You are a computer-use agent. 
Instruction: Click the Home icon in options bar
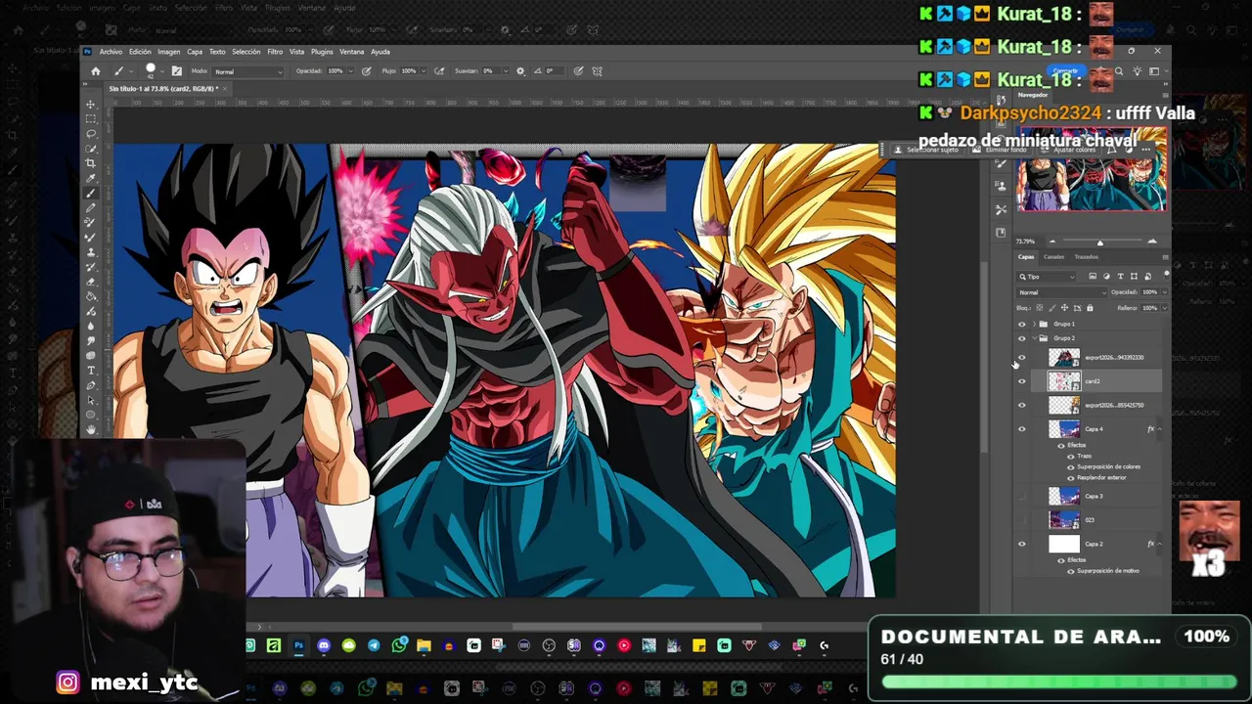pos(96,71)
